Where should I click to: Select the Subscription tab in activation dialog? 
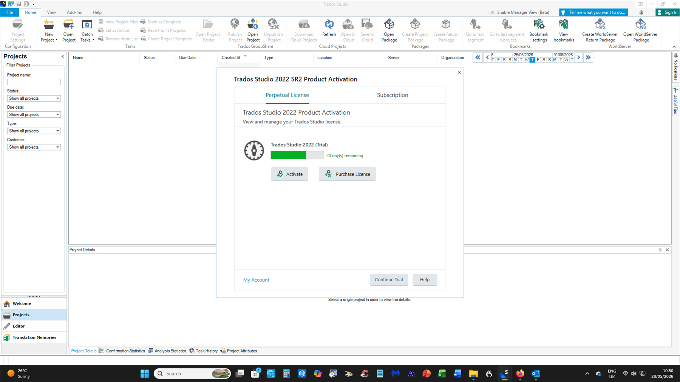click(x=393, y=95)
